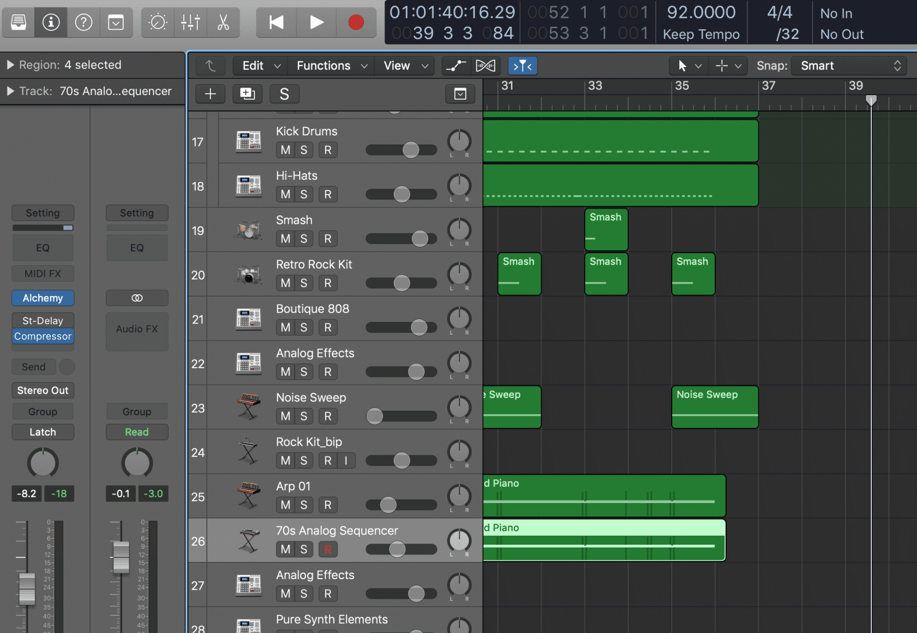Open the Edit menu
Screen dimensions: 917x633
click(260, 66)
